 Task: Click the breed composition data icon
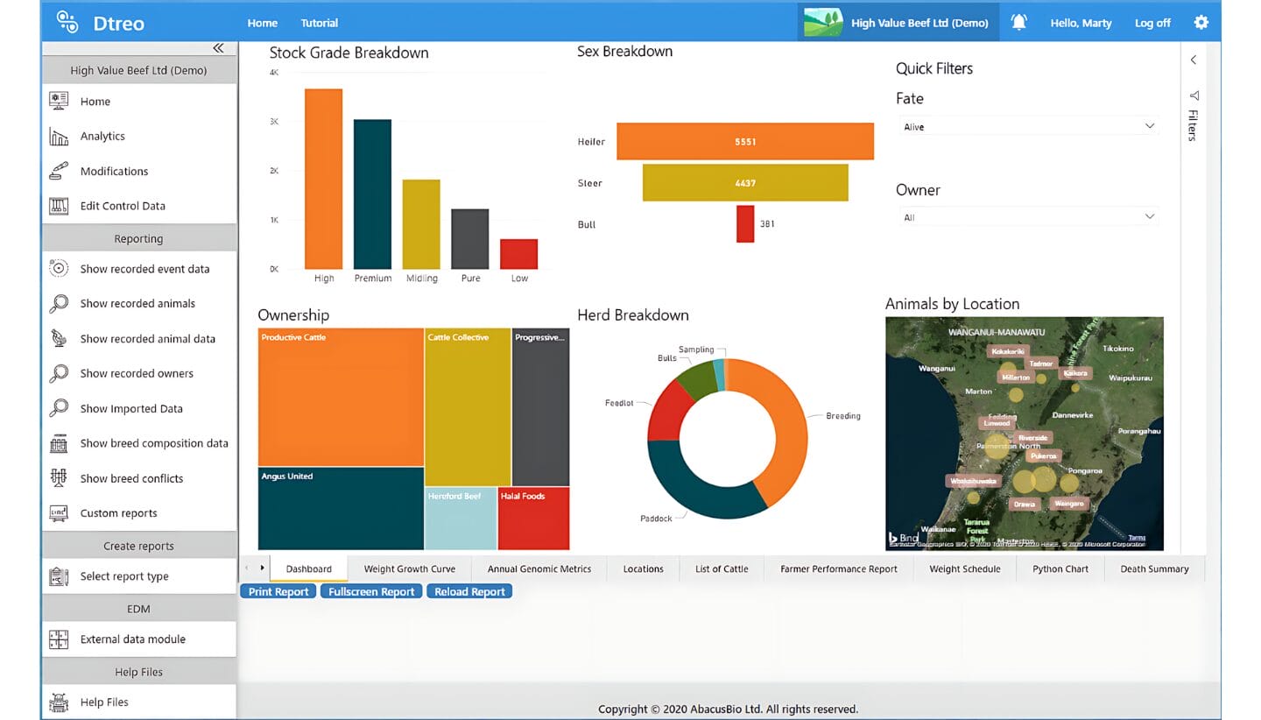(59, 443)
